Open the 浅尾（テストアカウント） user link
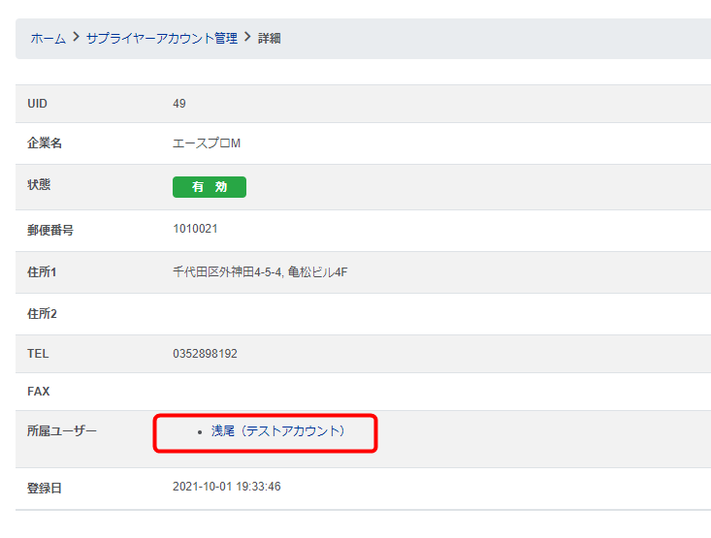Image resolution: width=711 pixels, height=538 pixels. coord(278,430)
